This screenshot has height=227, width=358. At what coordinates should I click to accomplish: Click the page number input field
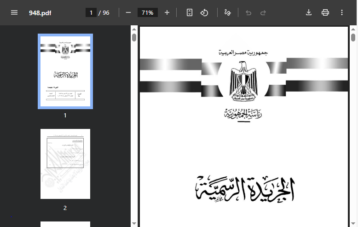click(91, 12)
